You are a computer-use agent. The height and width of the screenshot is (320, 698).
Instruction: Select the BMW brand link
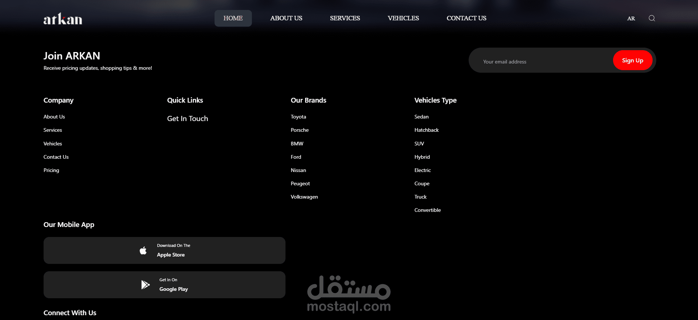297,144
